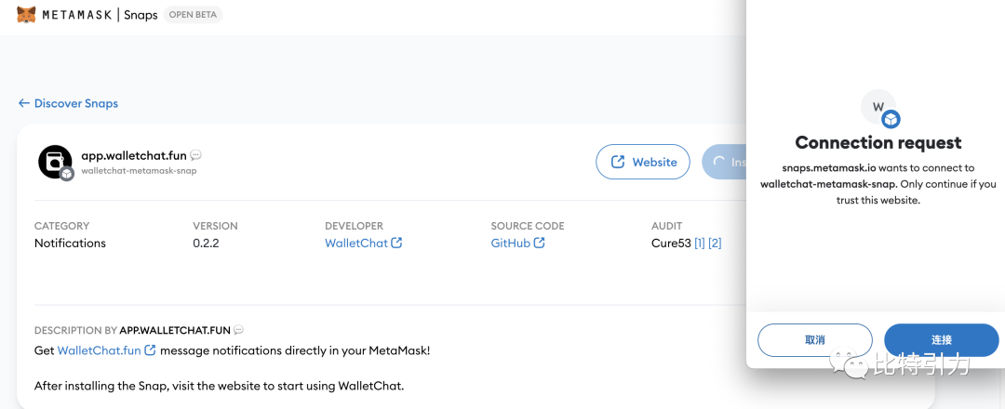
Task: Open the snap's Website button
Action: (643, 162)
